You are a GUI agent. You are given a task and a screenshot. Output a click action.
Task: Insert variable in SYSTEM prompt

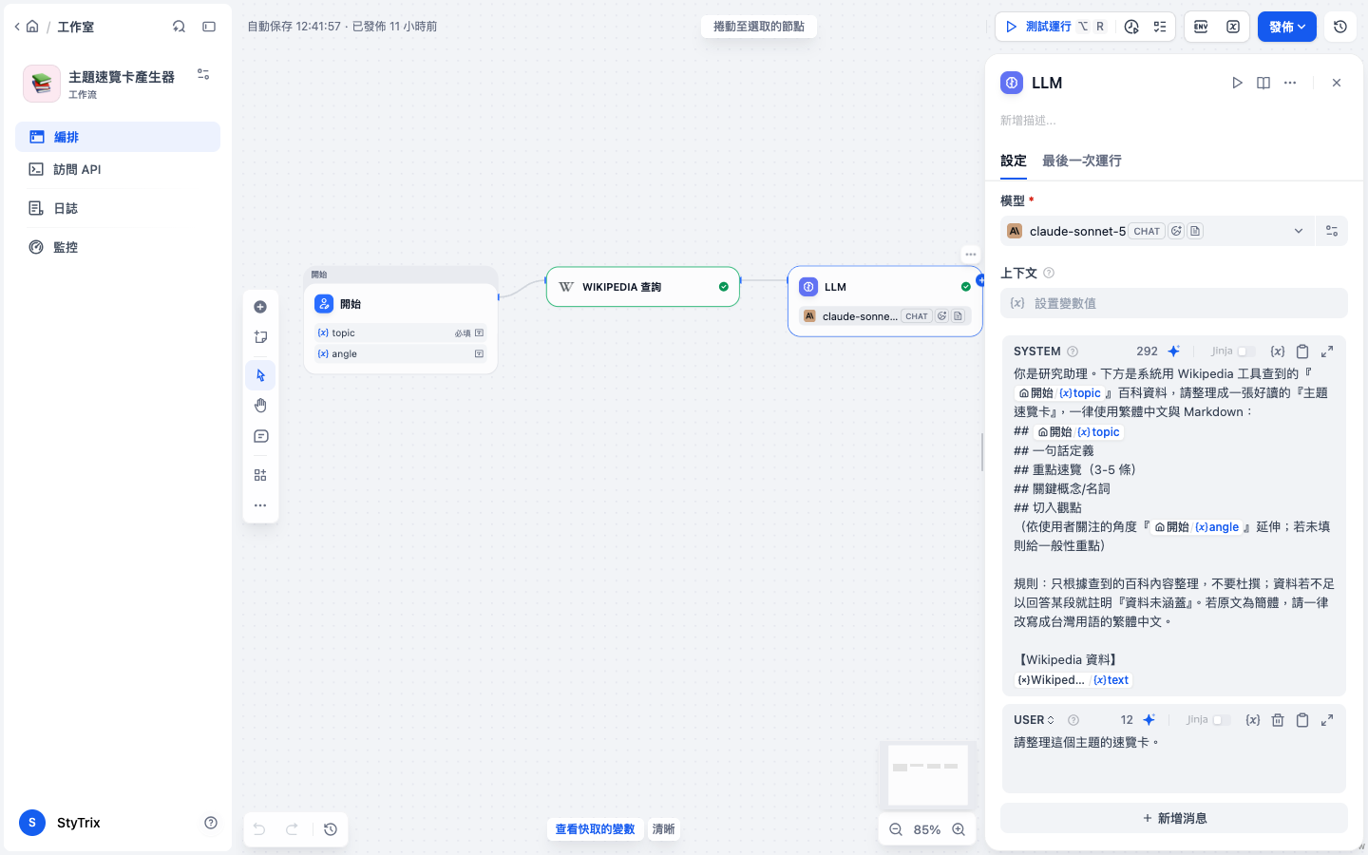point(1278,351)
